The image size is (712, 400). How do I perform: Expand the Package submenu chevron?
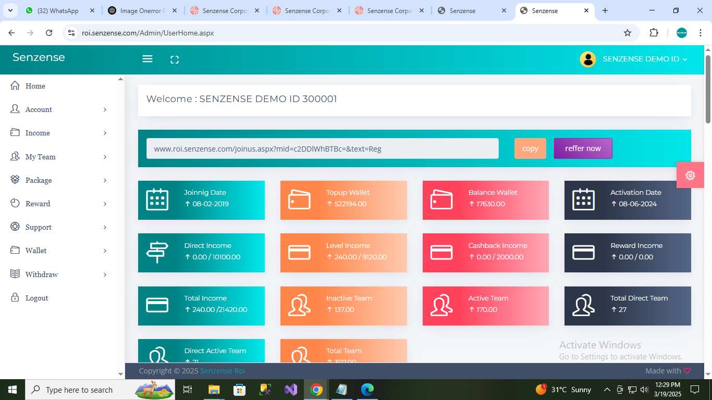tap(105, 180)
